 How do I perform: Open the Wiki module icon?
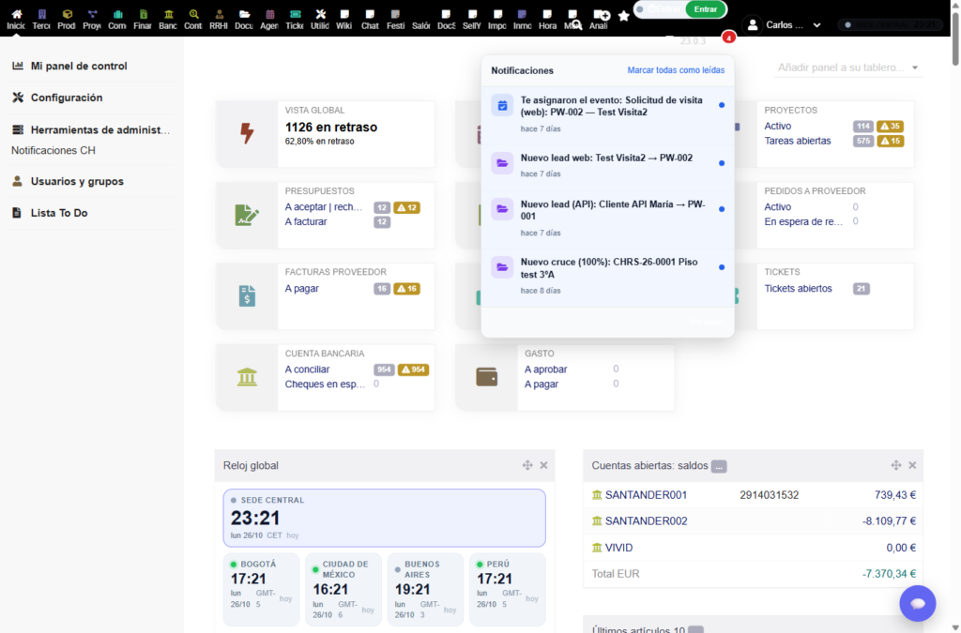tap(344, 14)
